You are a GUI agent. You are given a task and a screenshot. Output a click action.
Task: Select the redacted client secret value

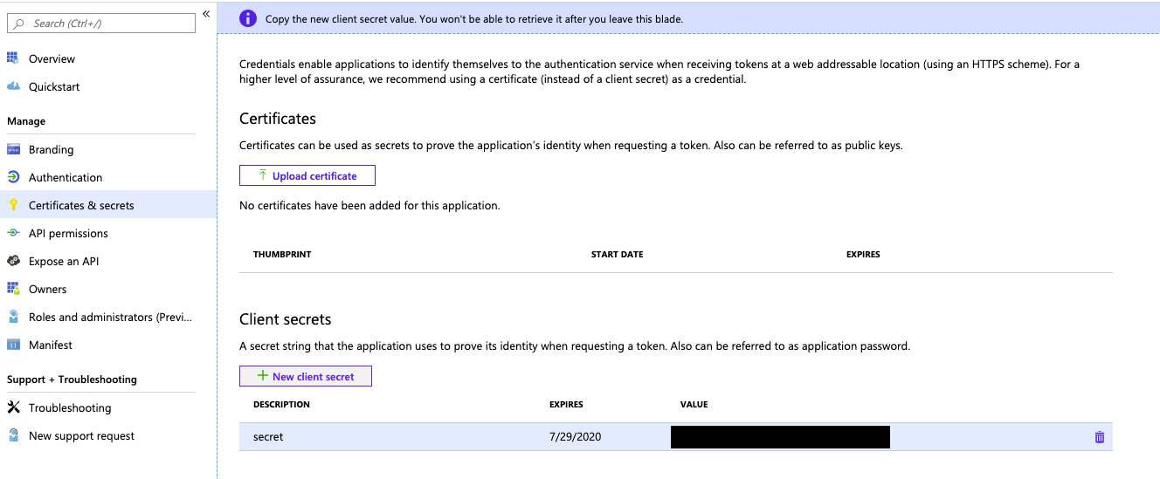coord(780,436)
